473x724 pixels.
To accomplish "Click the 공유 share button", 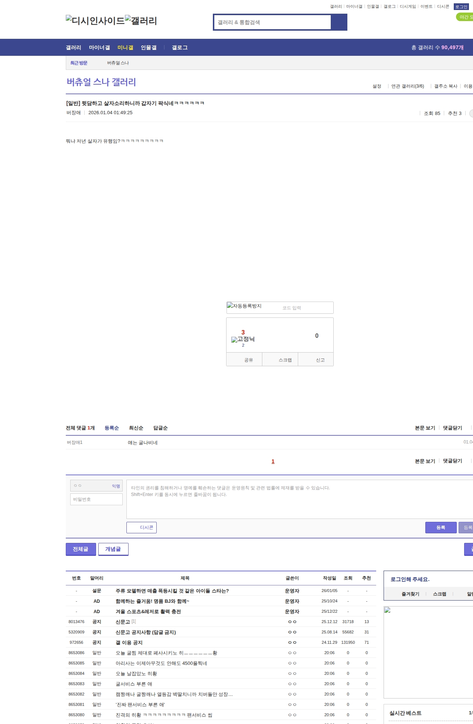I will point(248,360).
